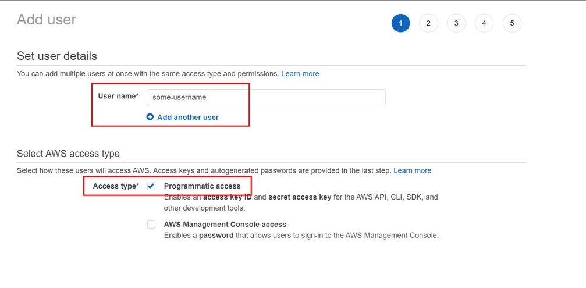Click the Add user page heading

pos(47,20)
